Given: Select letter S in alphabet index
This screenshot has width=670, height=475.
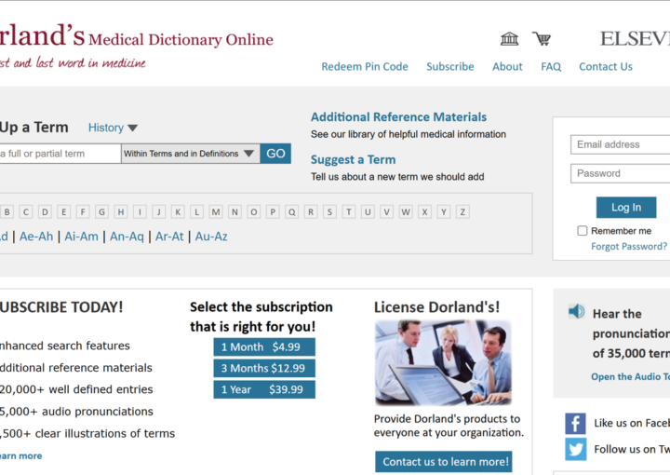Looking at the screenshot, I should [x=329, y=211].
